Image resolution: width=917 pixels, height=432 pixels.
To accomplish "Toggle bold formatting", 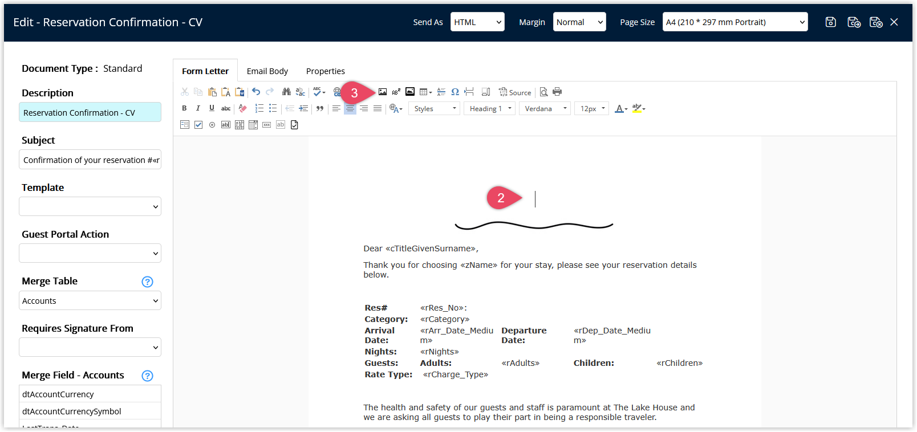I will click(184, 108).
